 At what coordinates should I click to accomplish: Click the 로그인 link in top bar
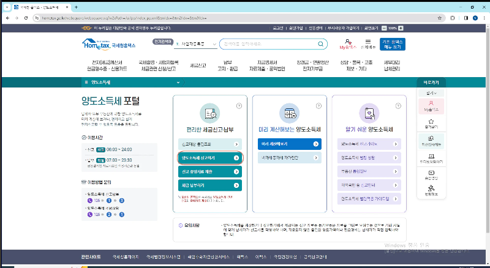278,28
